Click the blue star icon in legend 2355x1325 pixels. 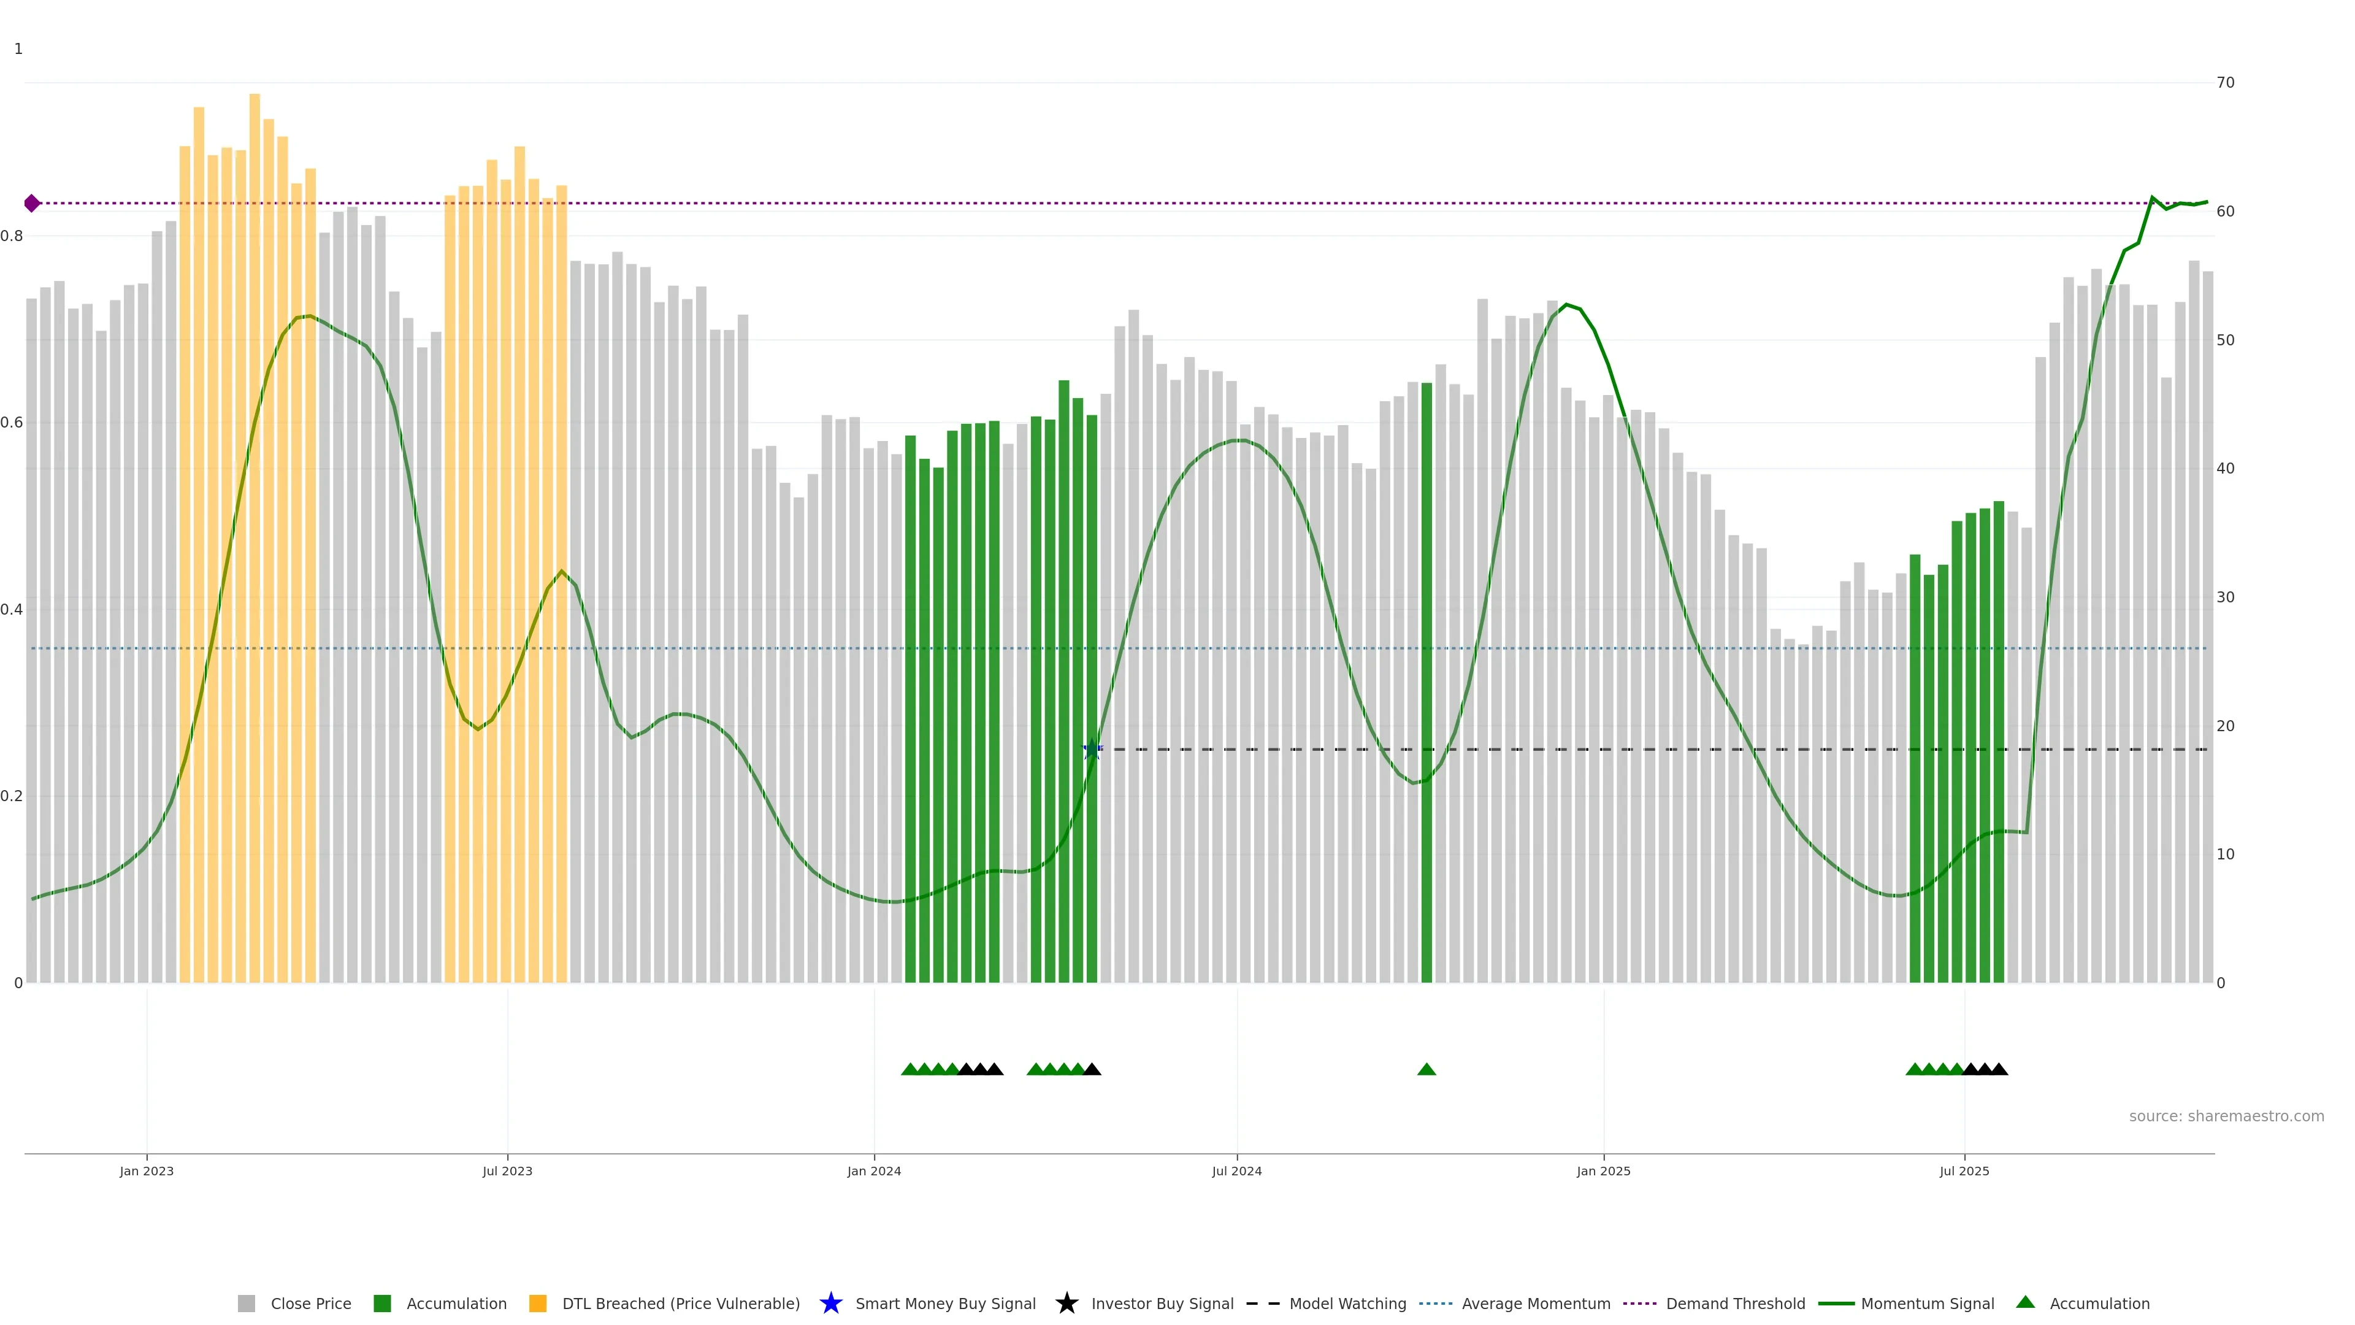pos(830,1303)
